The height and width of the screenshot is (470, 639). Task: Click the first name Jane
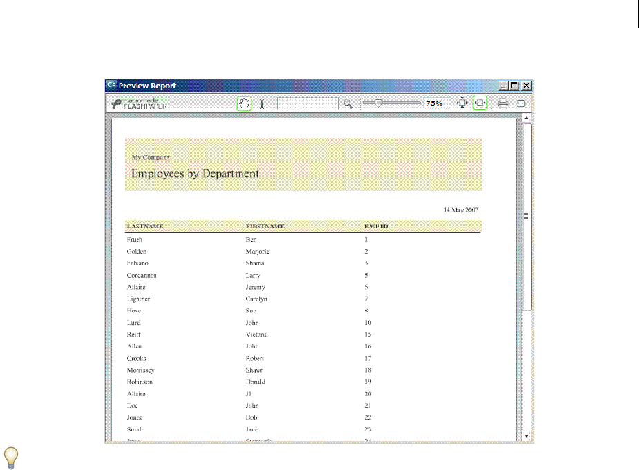pos(252,429)
